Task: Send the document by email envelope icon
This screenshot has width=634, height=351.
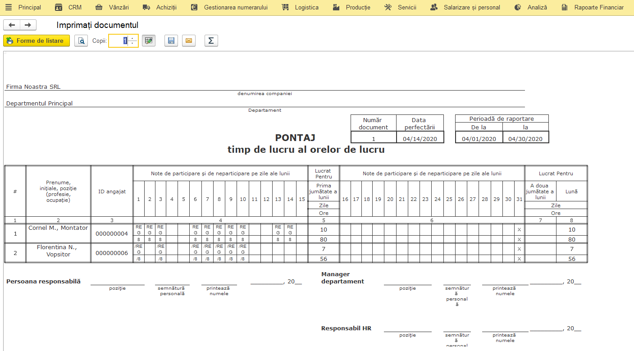Action: click(x=189, y=41)
